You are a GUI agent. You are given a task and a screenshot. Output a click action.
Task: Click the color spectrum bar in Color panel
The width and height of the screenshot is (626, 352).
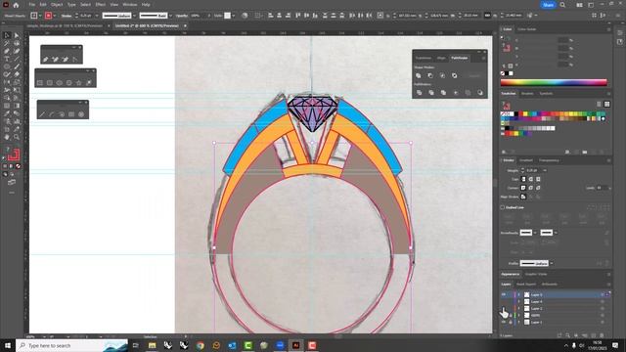[554, 82]
